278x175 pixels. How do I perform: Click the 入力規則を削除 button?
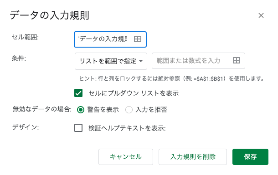click(x=193, y=157)
